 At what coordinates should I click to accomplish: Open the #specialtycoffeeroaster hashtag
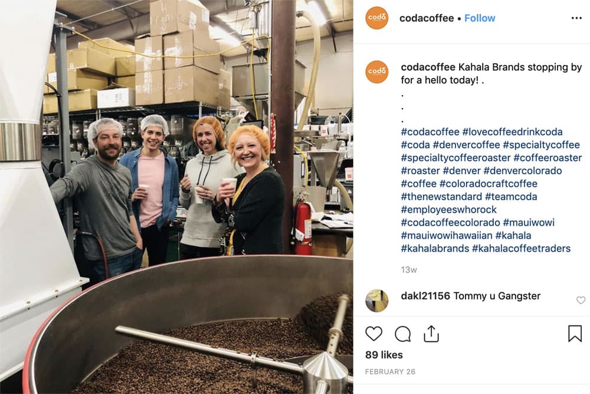click(455, 158)
